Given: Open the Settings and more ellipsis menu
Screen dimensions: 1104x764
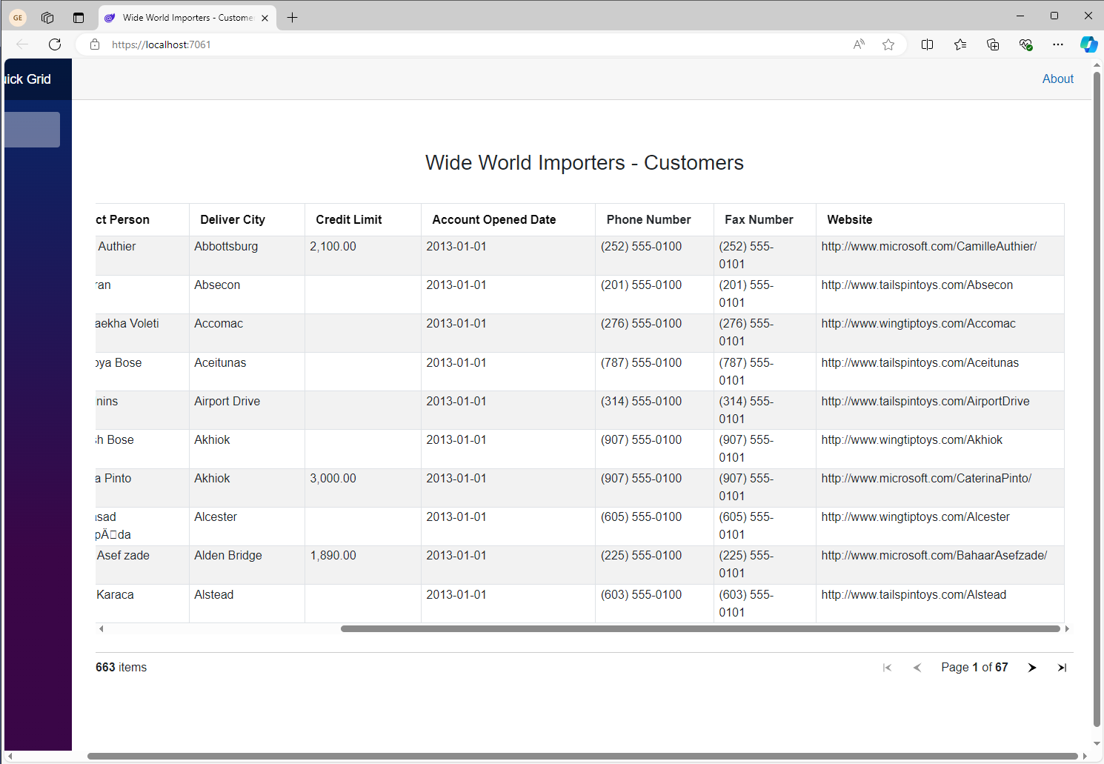Looking at the screenshot, I should pos(1058,44).
